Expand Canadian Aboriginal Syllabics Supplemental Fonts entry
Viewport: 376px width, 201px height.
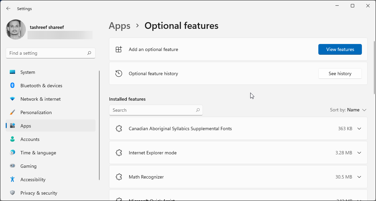pyautogui.click(x=359, y=129)
